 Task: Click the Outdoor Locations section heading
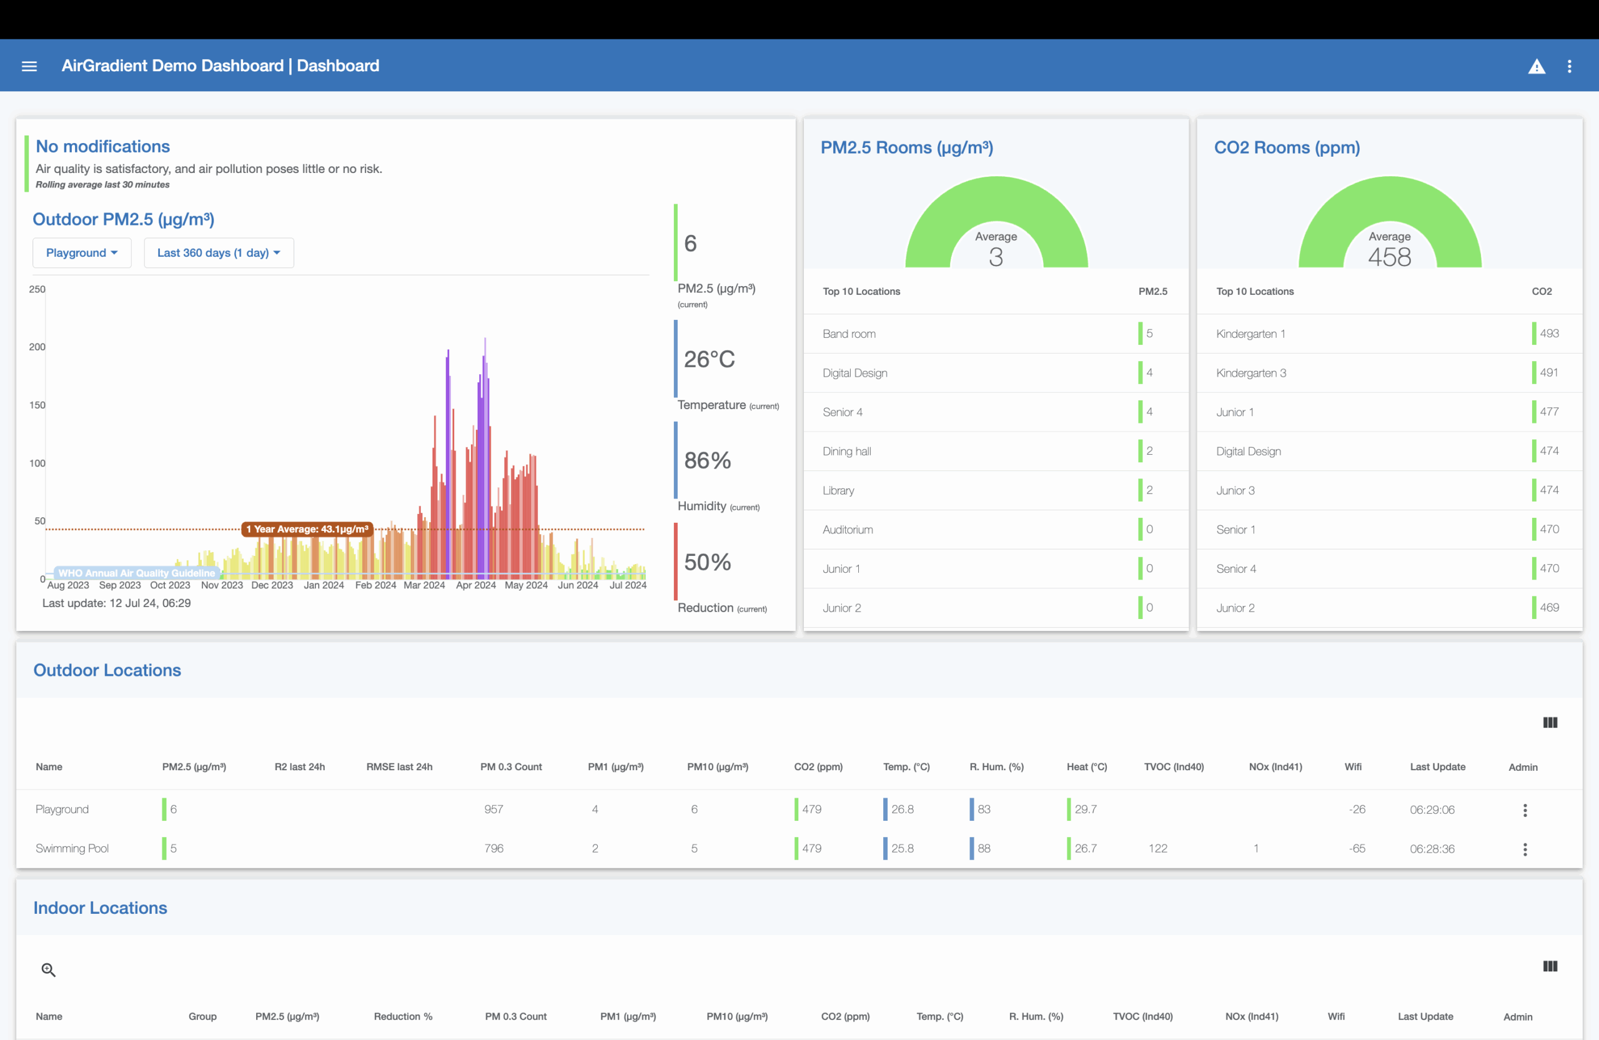[107, 670]
